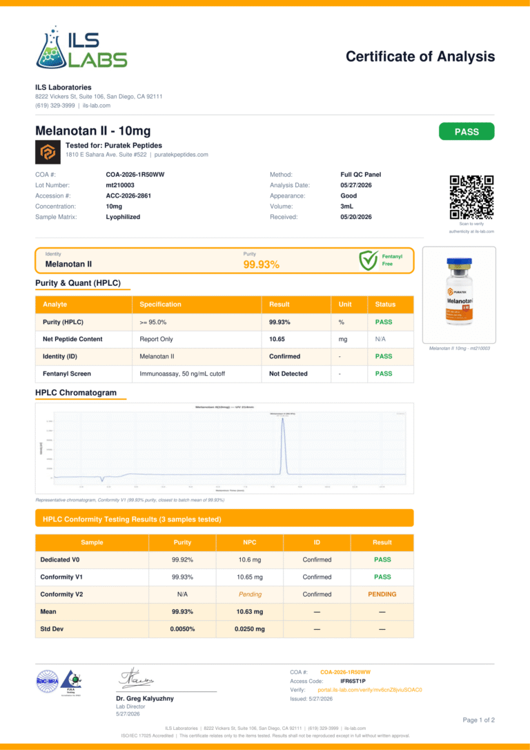Viewport: 530px width, 750px height.
Task: Click the Fentanyl Free shield checkmark icon
Action: click(369, 260)
